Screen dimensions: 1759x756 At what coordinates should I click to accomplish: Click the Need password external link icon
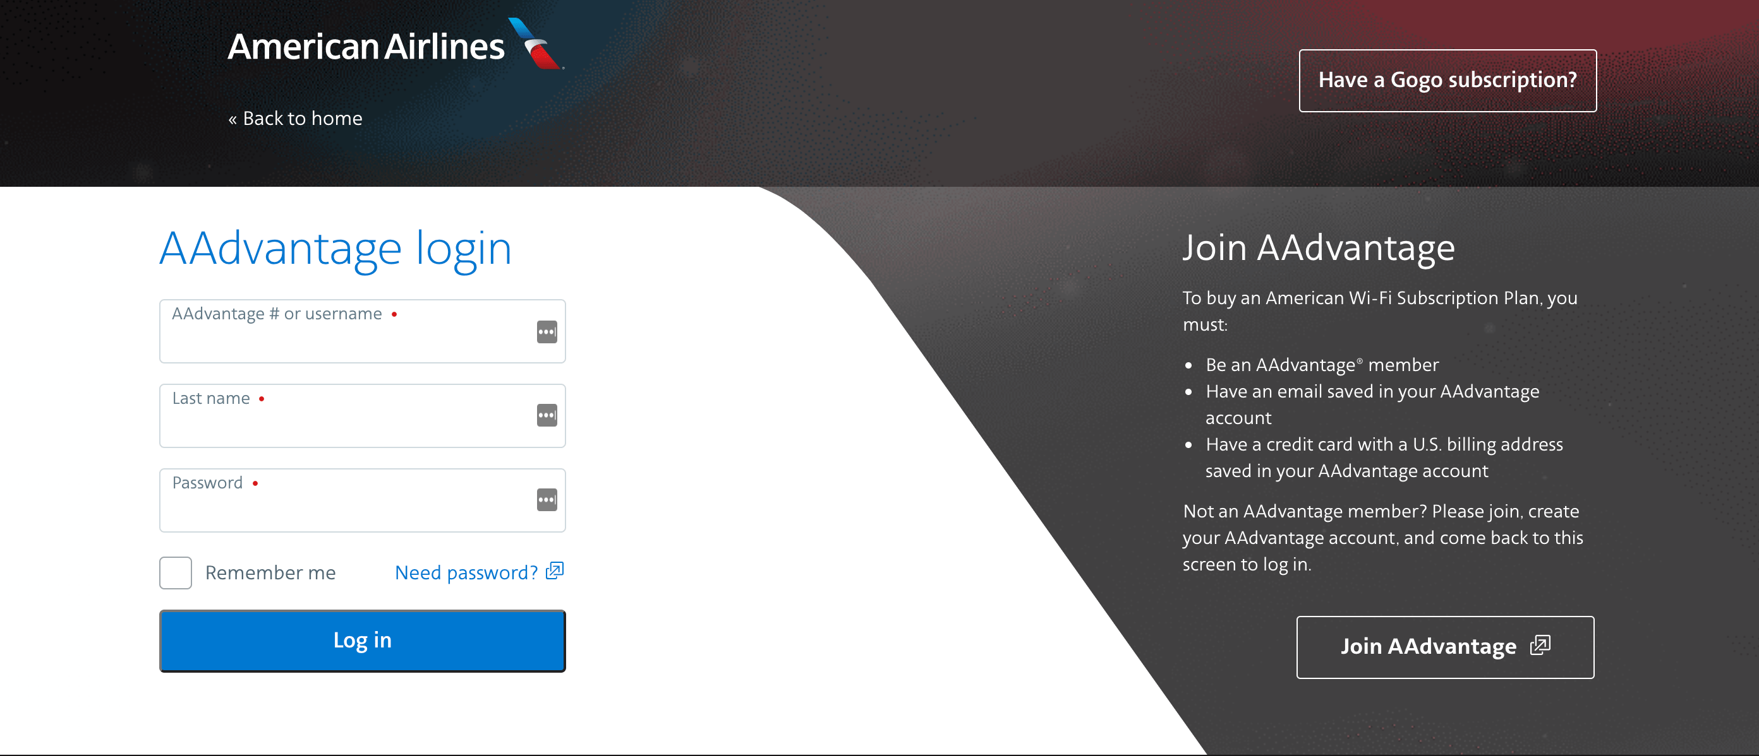(x=555, y=572)
